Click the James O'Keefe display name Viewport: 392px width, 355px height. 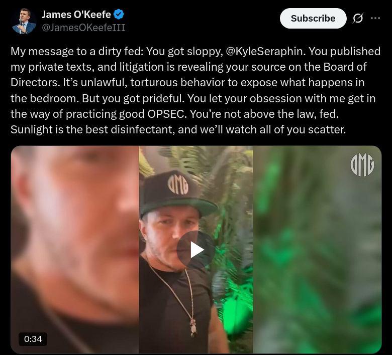pos(76,15)
